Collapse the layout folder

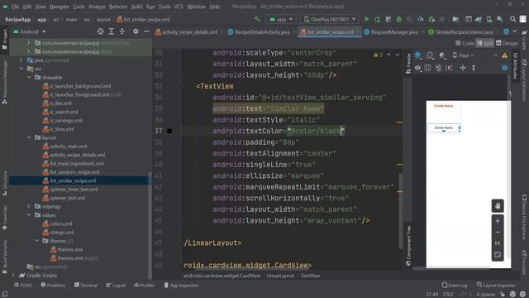pos(30,137)
